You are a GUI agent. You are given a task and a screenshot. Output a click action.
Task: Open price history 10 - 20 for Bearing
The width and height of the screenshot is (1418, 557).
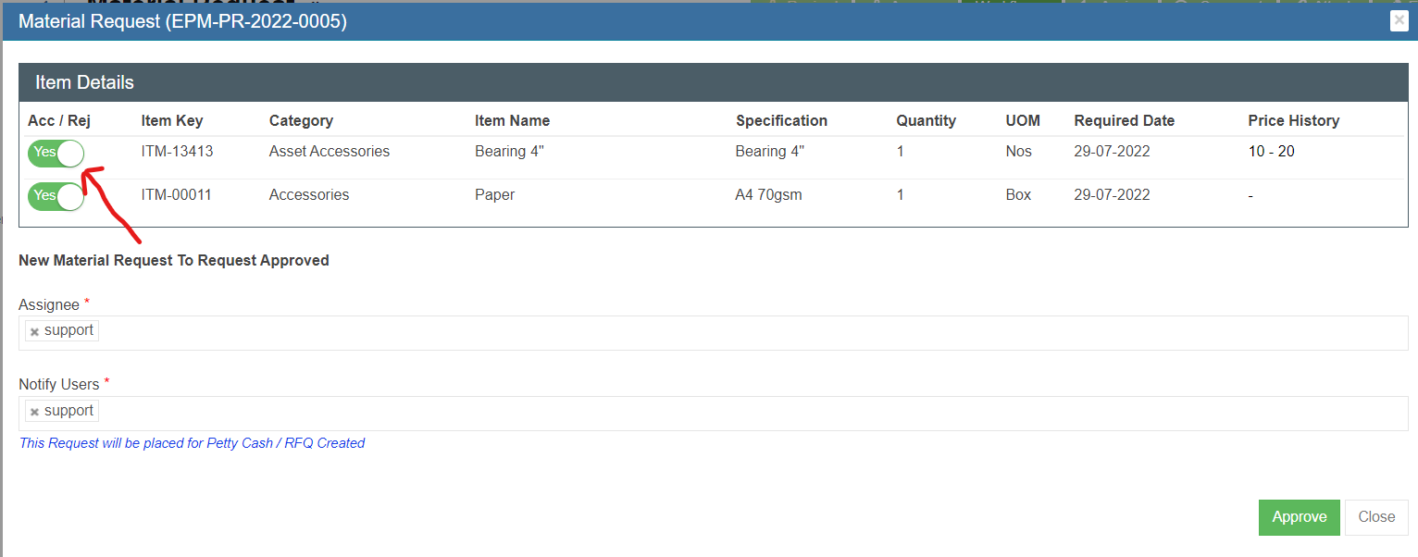coord(1271,152)
